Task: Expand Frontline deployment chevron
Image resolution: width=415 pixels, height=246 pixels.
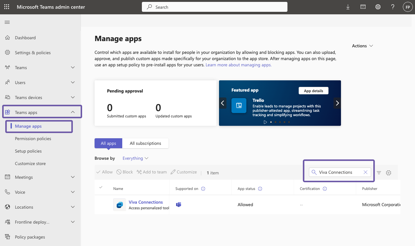Action: [x=73, y=222]
